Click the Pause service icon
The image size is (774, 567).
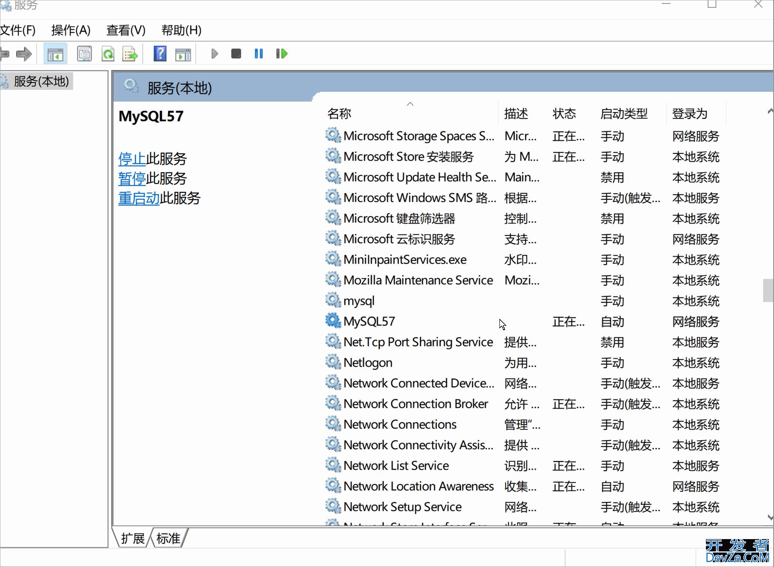pyautogui.click(x=259, y=54)
